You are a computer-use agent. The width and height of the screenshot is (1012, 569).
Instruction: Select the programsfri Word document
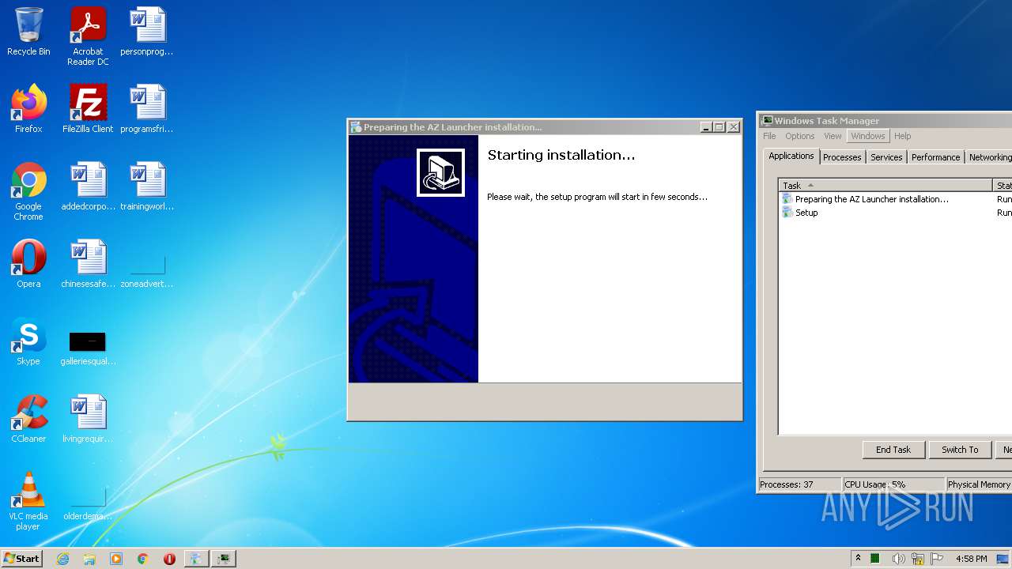click(147, 109)
